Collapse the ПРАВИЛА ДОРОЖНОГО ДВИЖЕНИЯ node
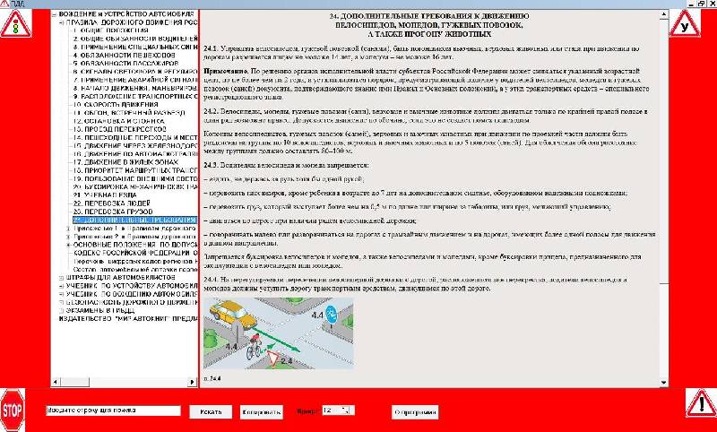The height and width of the screenshot is (432, 717). click(61, 22)
